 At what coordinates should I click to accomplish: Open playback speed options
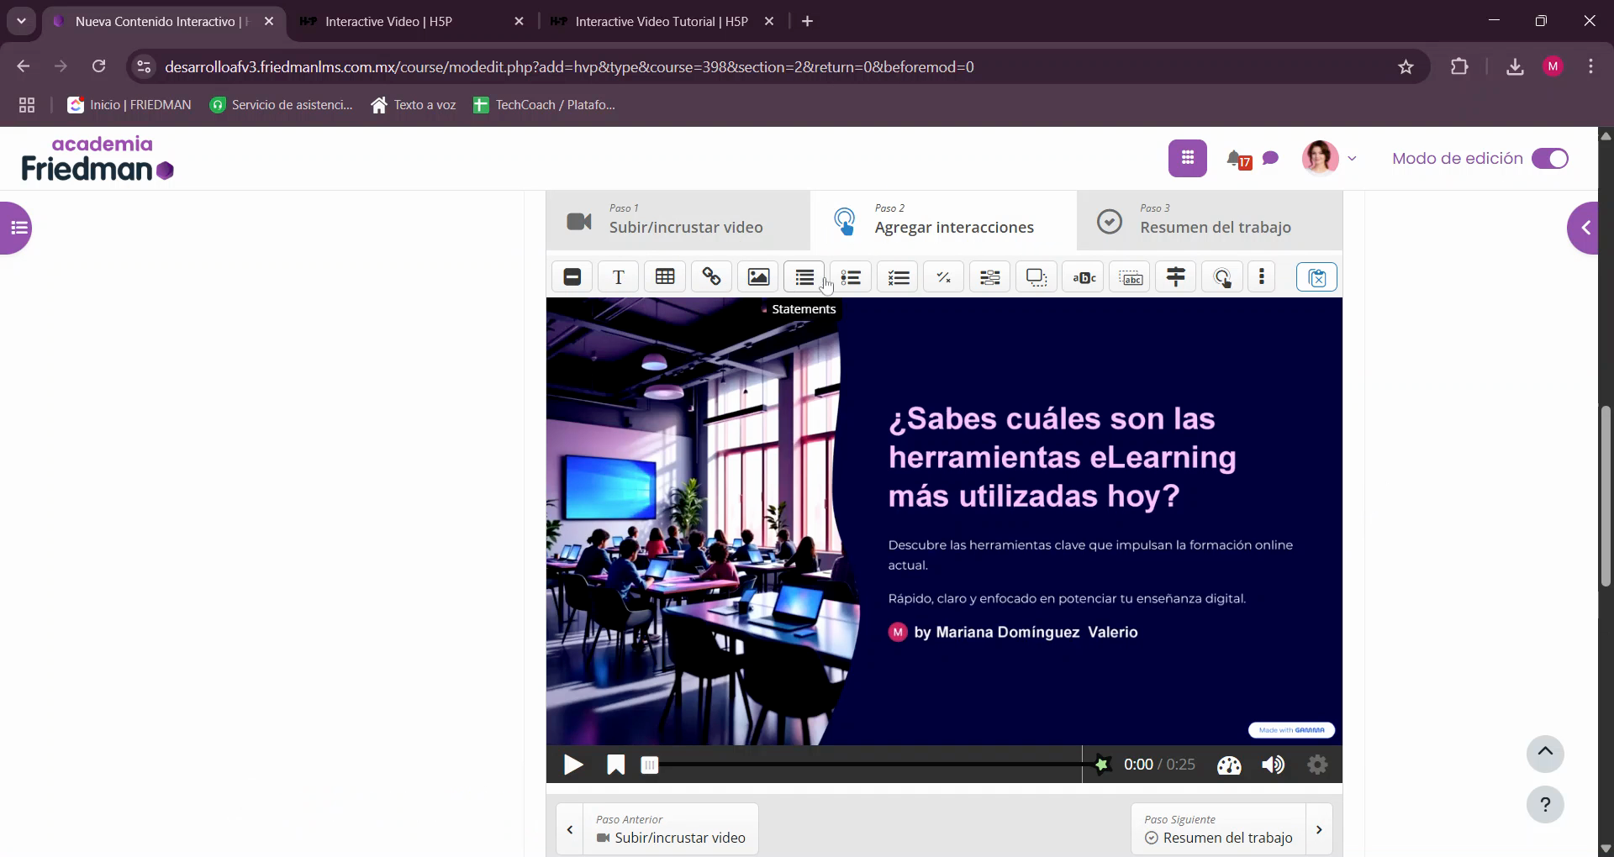pos(1229,765)
